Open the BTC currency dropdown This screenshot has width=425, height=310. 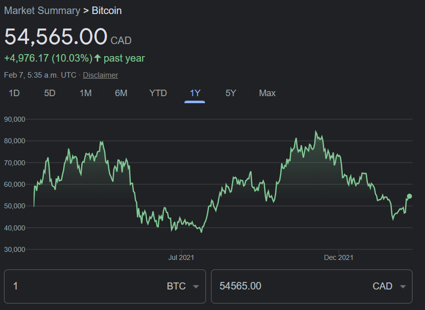pos(183,286)
